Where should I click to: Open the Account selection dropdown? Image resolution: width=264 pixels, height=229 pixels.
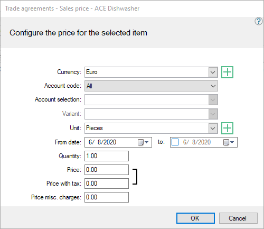click(151, 100)
